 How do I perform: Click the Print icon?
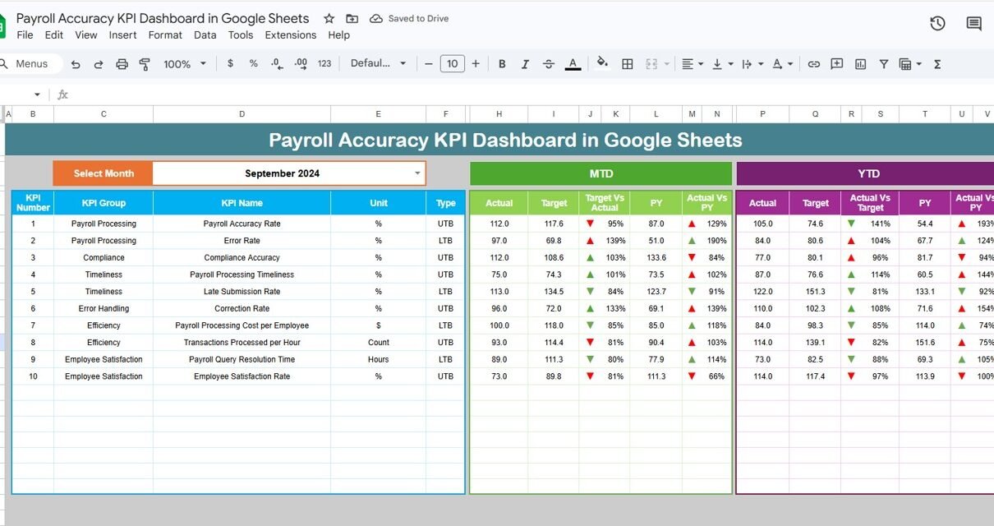pos(122,64)
